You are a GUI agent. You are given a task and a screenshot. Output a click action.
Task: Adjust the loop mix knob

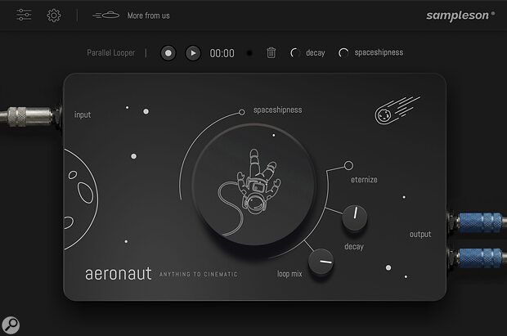pyautogui.click(x=321, y=262)
